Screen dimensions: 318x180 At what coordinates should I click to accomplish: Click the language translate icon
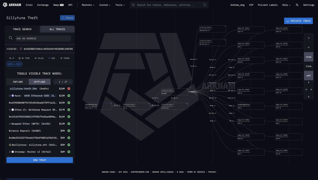297,5
